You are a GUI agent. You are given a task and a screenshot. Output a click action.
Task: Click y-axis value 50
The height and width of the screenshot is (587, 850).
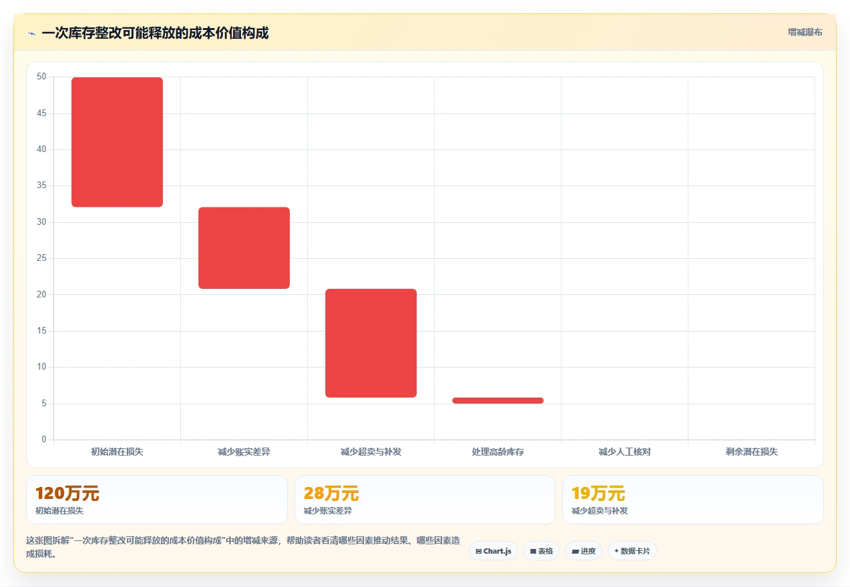(41, 77)
